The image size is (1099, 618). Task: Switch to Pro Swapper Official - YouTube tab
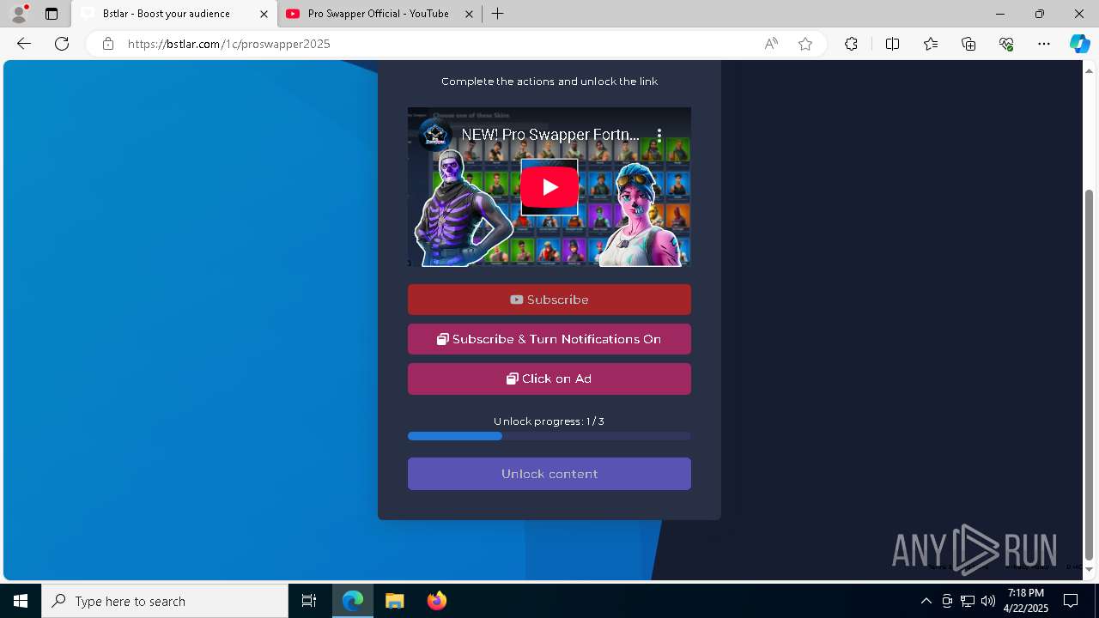tap(378, 14)
